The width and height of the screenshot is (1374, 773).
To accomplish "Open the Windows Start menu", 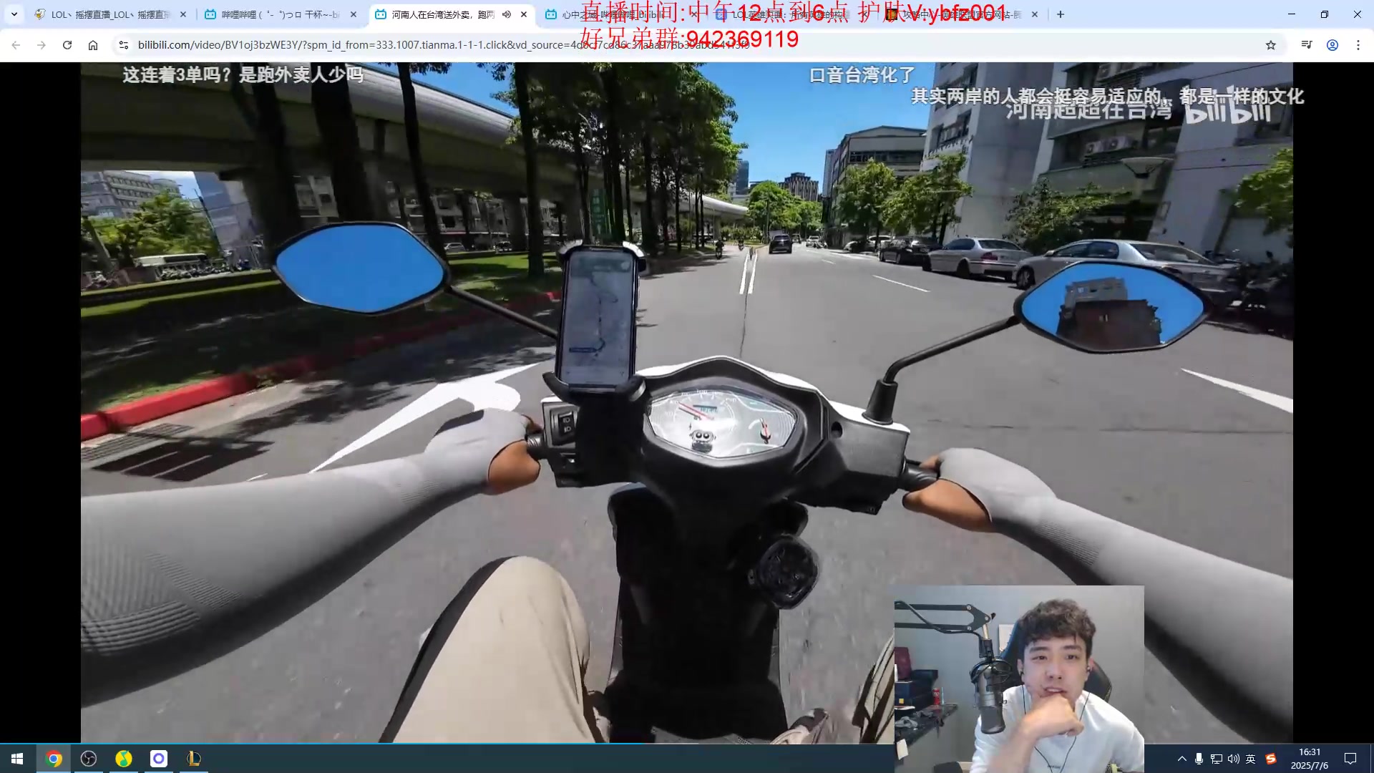I will click(x=17, y=759).
